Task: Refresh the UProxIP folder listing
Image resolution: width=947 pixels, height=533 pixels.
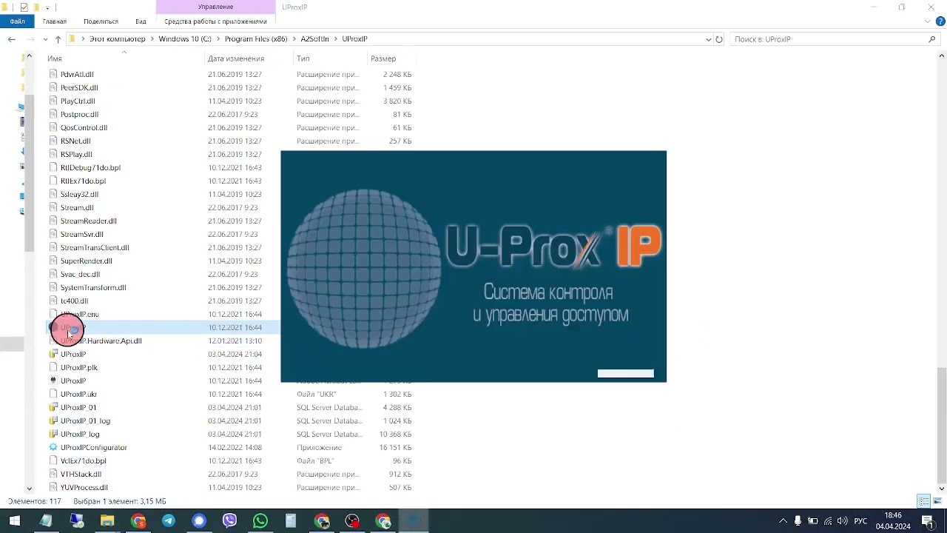Action: 719,39
